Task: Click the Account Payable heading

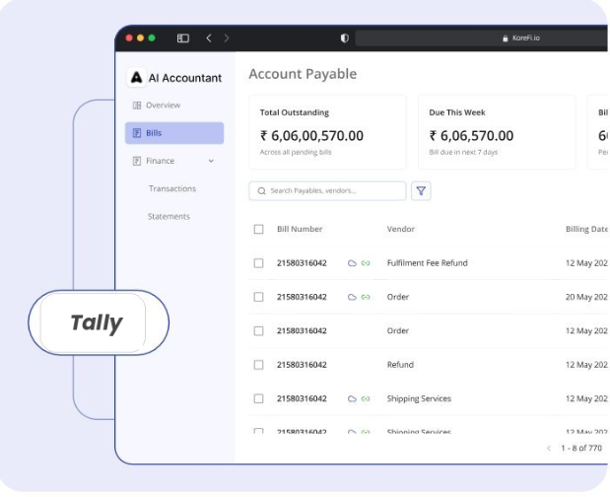Action: pos(303,74)
